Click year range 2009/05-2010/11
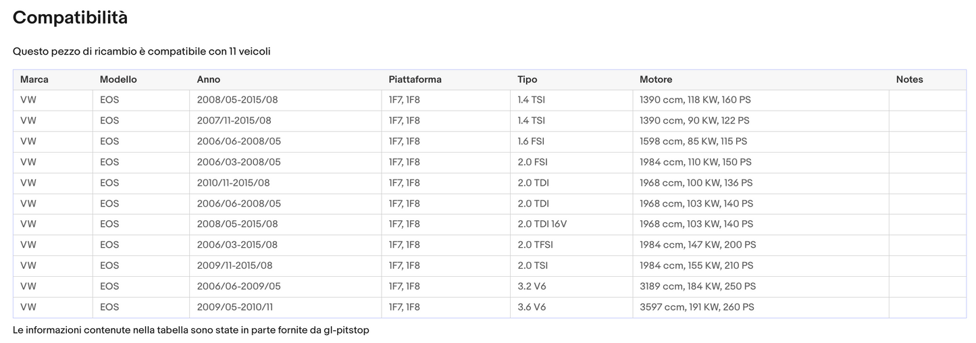This screenshot has width=976, height=343. coord(234,307)
